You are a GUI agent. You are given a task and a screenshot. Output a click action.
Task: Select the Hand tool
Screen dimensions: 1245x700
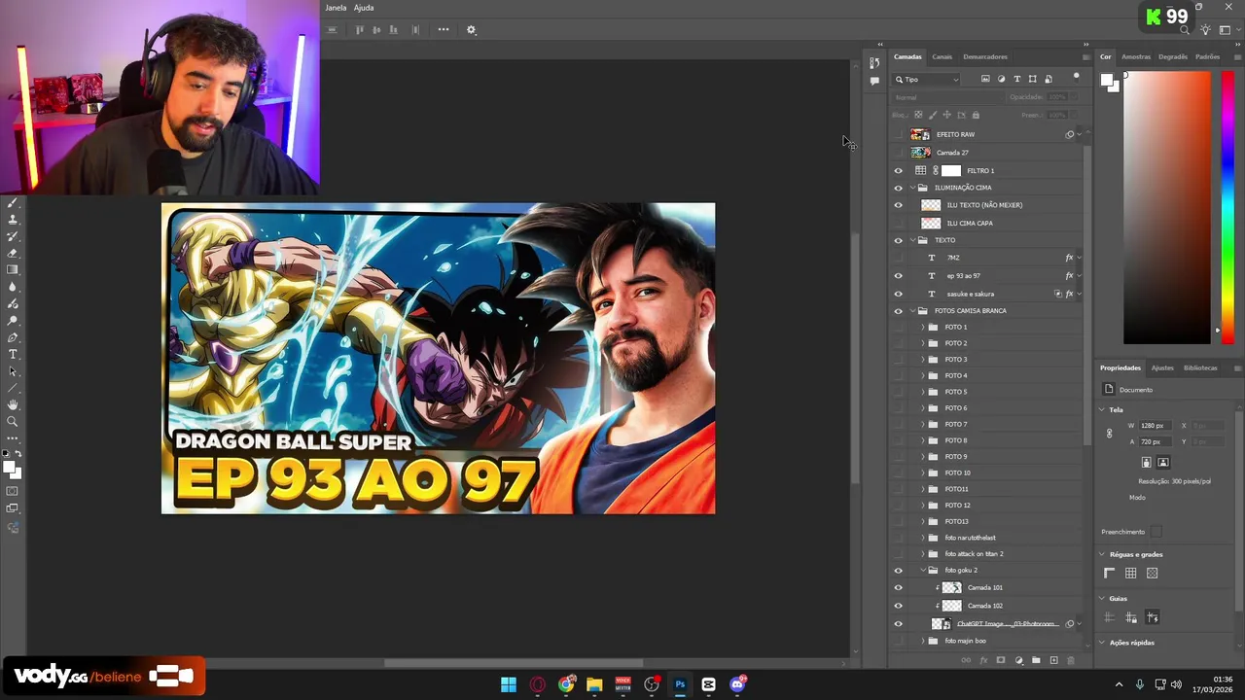(x=13, y=404)
